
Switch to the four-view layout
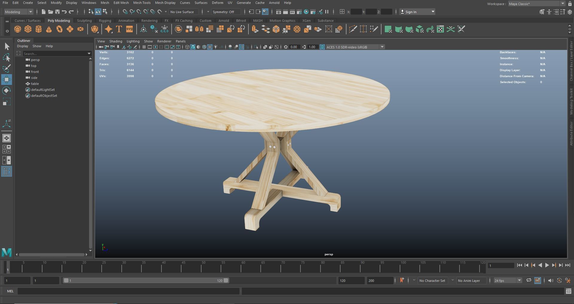pyautogui.click(x=7, y=149)
